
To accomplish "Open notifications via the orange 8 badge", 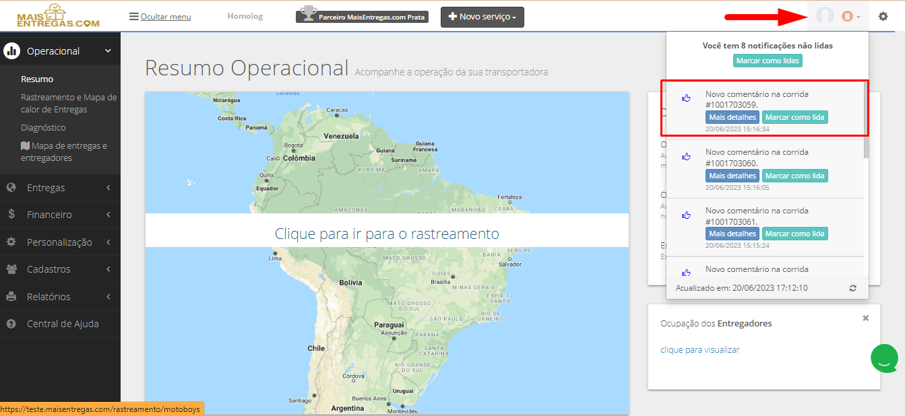I will point(848,16).
